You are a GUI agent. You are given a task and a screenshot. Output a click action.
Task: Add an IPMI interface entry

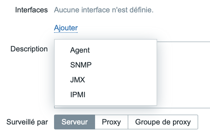[78, 95]
